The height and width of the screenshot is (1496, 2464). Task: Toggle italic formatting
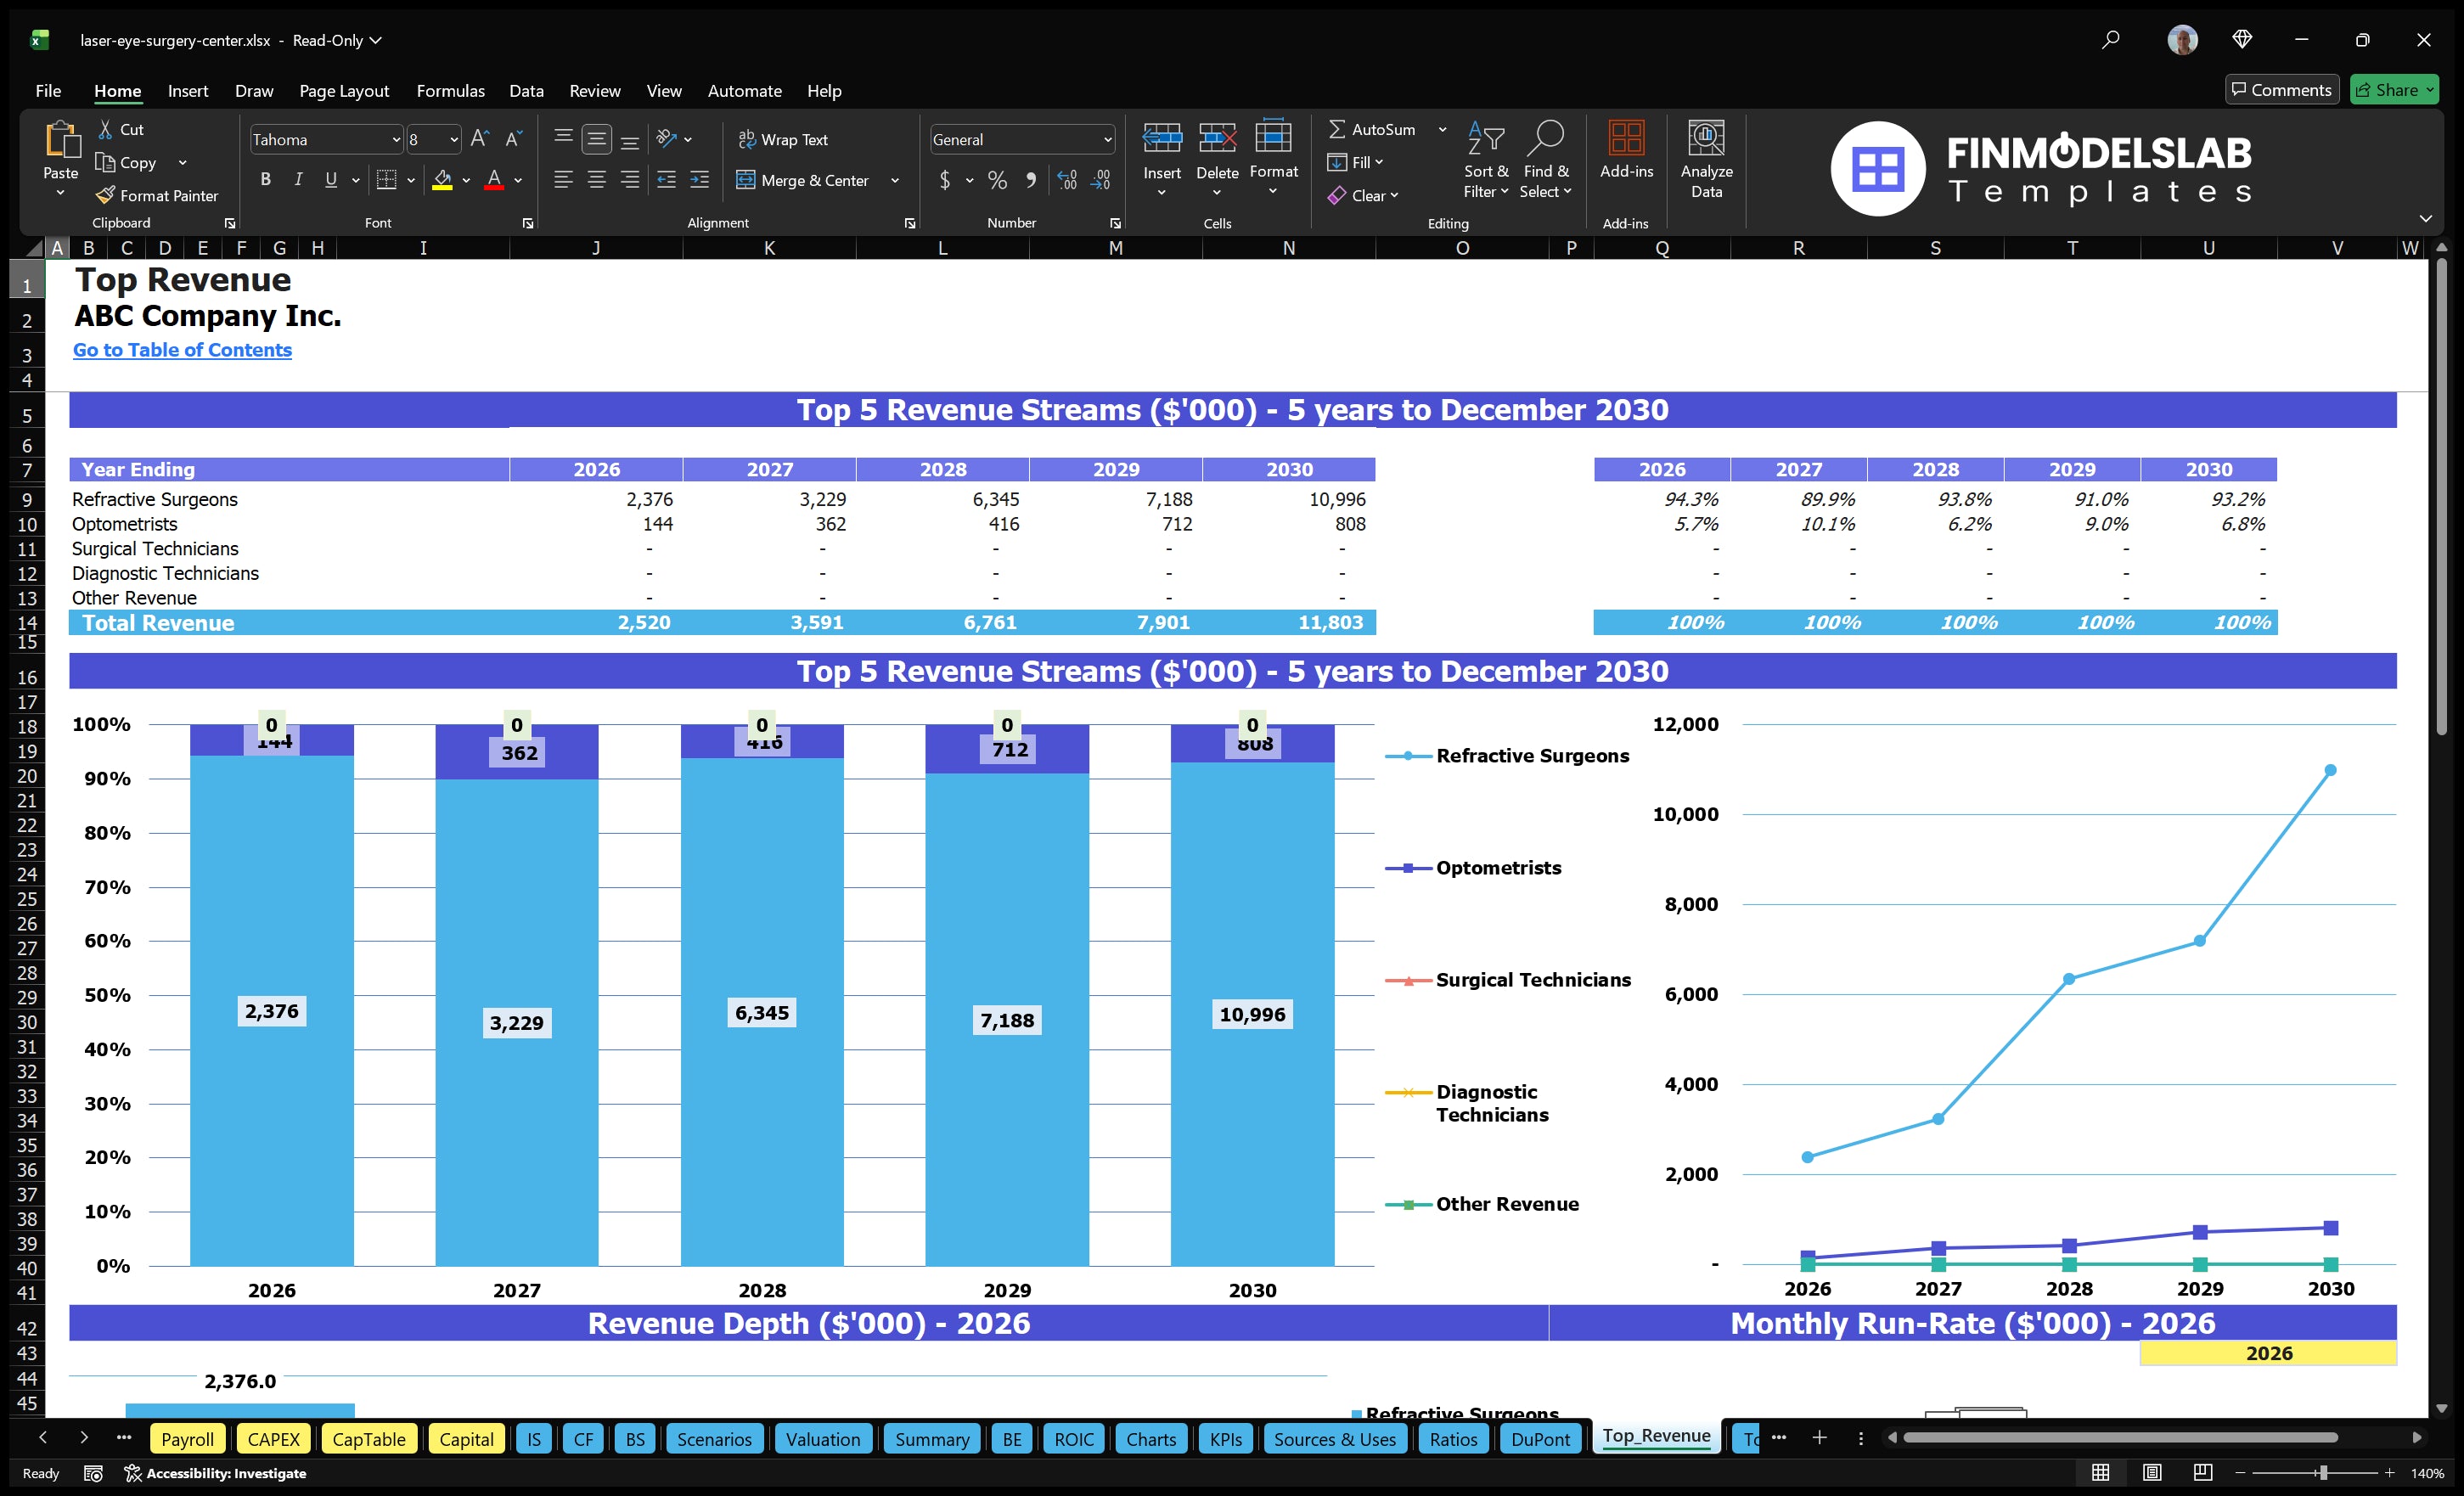(297, 179)
